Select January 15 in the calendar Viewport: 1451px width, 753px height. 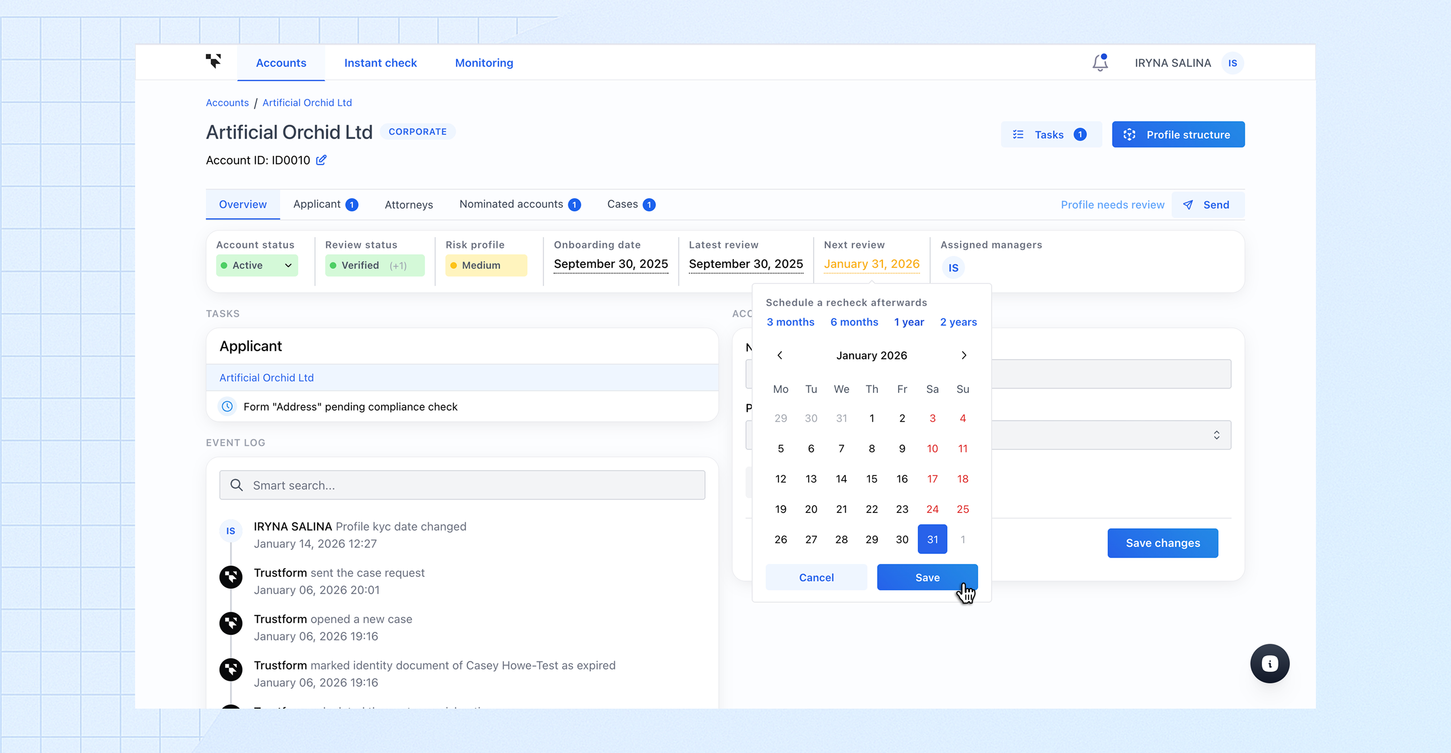tap(871, 479)
